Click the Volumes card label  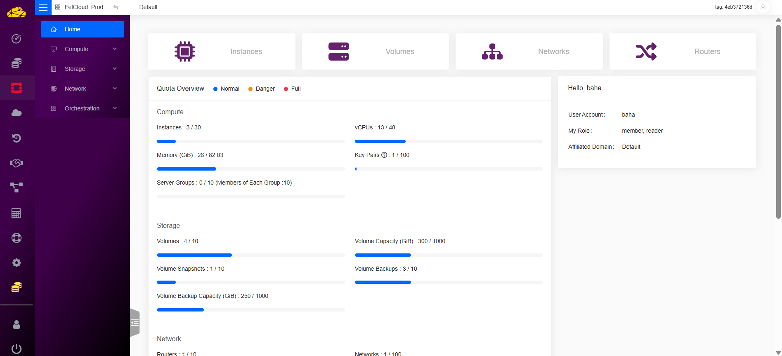tap(400, 52)
